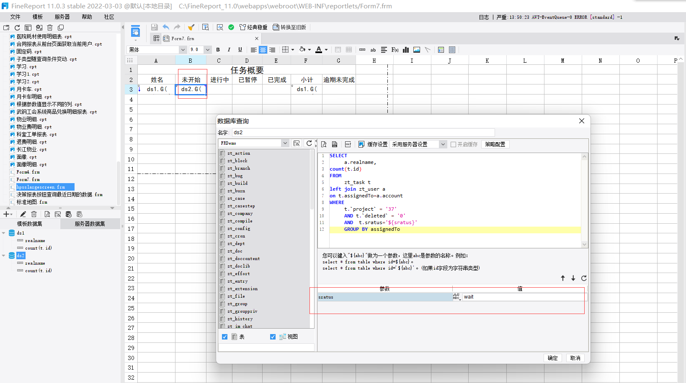Insert a chart via bar chart icon
This screenshot has width=686, height=383.
click(x=406, y=50)
